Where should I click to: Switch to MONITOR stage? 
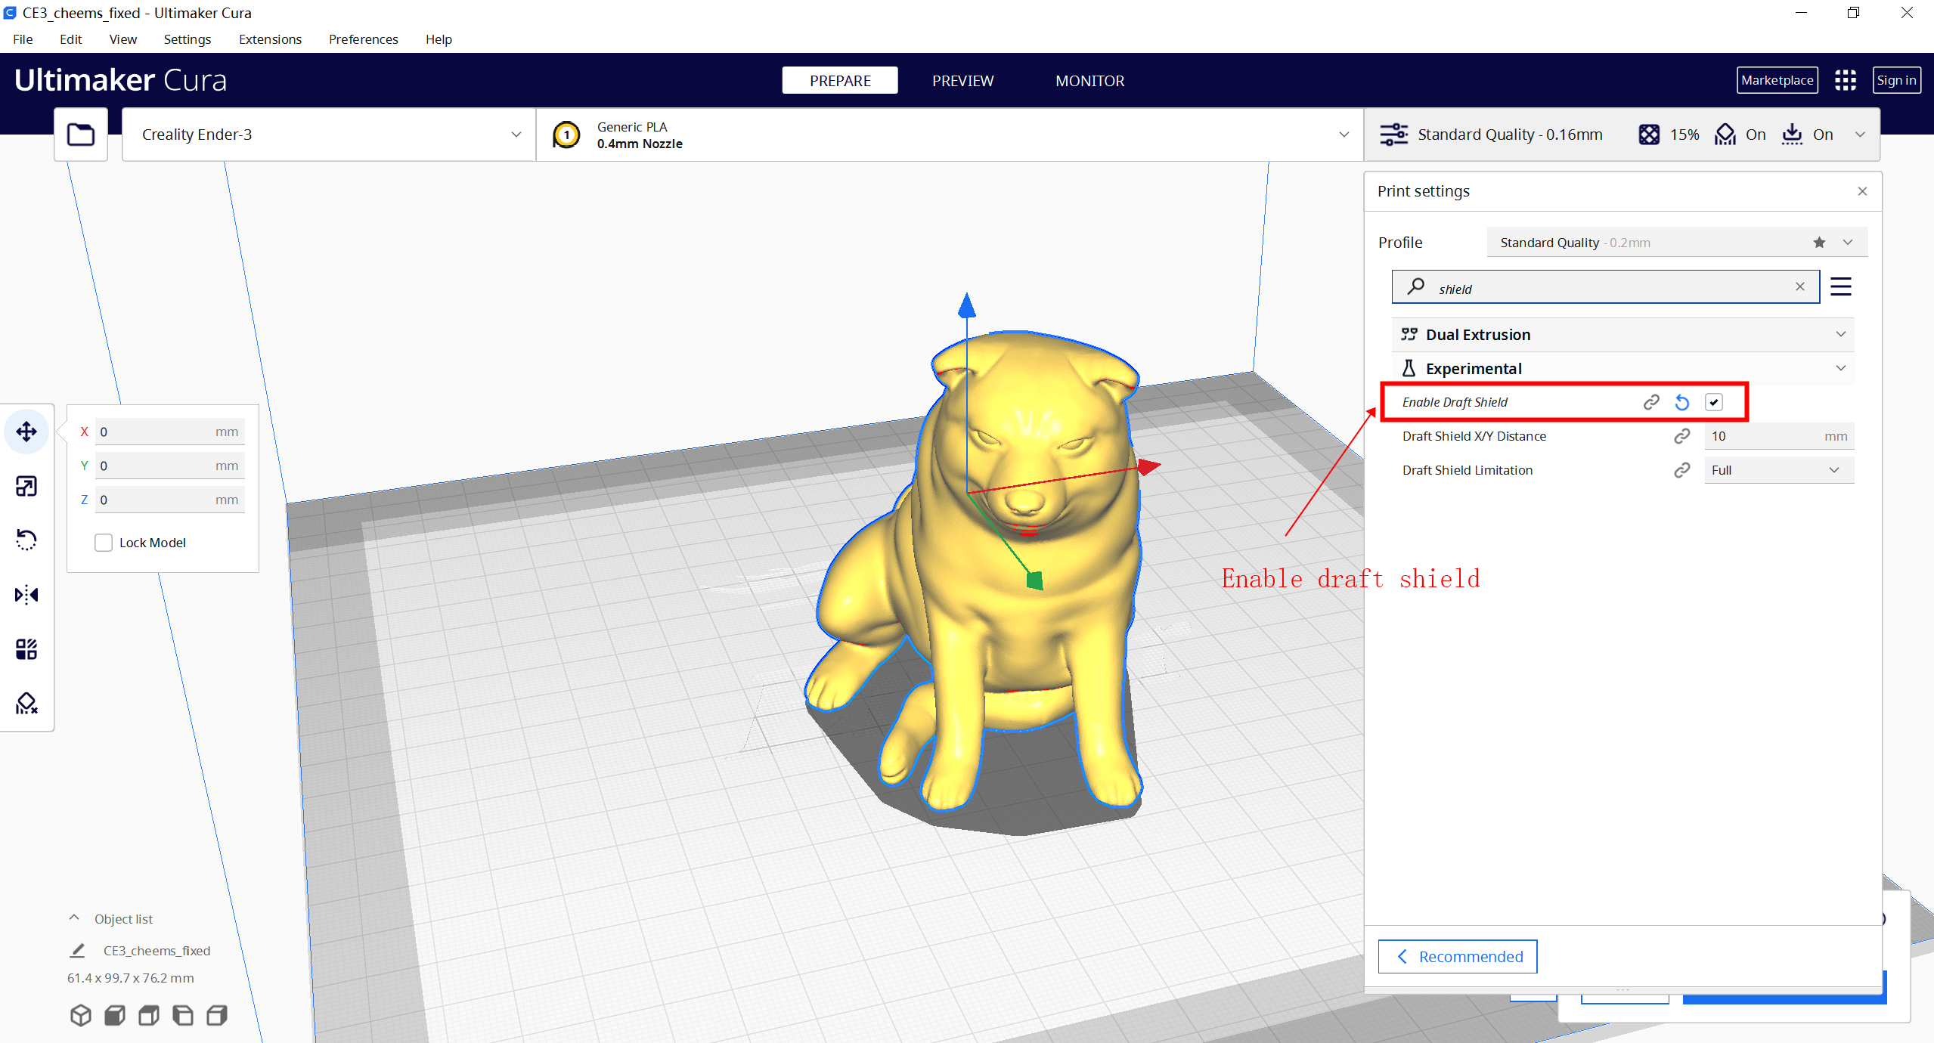[x=1089, y=80]
